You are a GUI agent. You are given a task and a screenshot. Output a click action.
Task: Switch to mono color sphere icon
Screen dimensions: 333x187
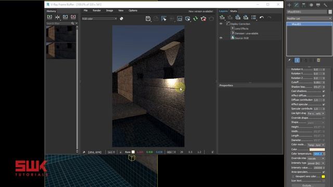121,19
